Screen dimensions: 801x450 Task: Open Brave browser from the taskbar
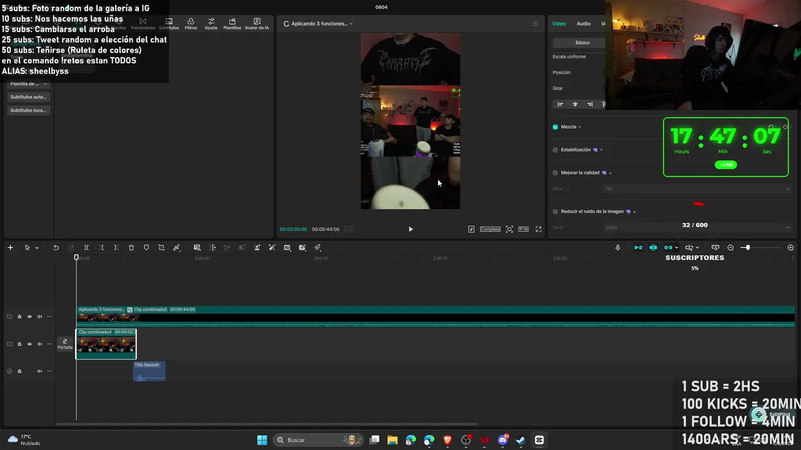click(x=447, y=440)
